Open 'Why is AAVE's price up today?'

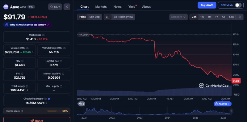(27, 25)
